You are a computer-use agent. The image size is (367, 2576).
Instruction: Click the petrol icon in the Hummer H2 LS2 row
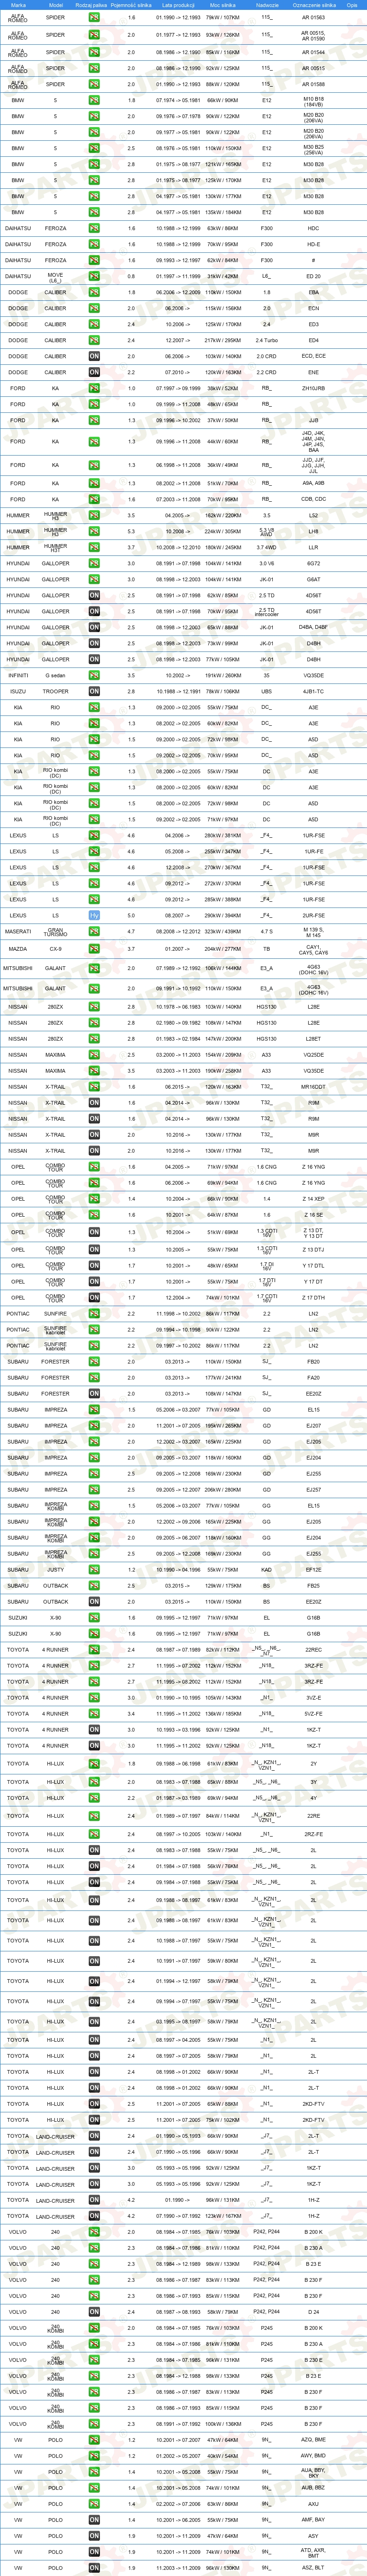pos(94,516)
